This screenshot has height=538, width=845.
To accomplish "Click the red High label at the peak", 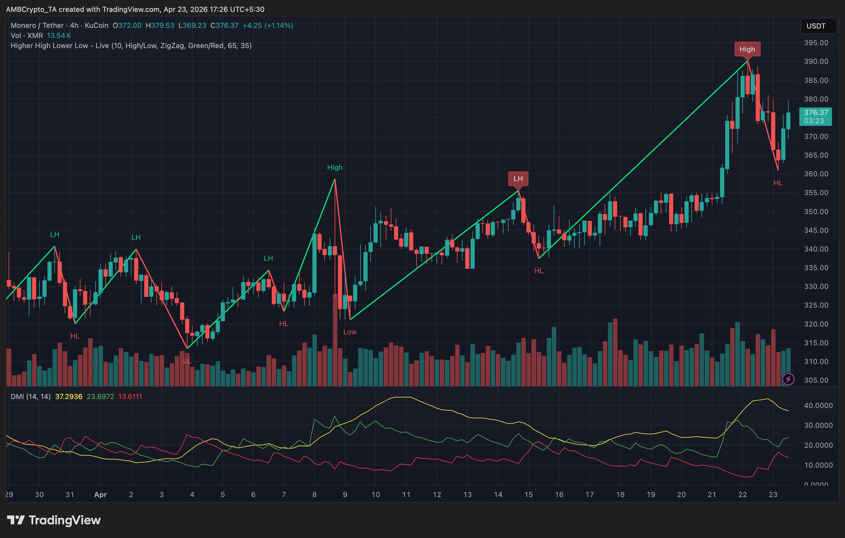I will pyautogui.click(x=747, y=49).
